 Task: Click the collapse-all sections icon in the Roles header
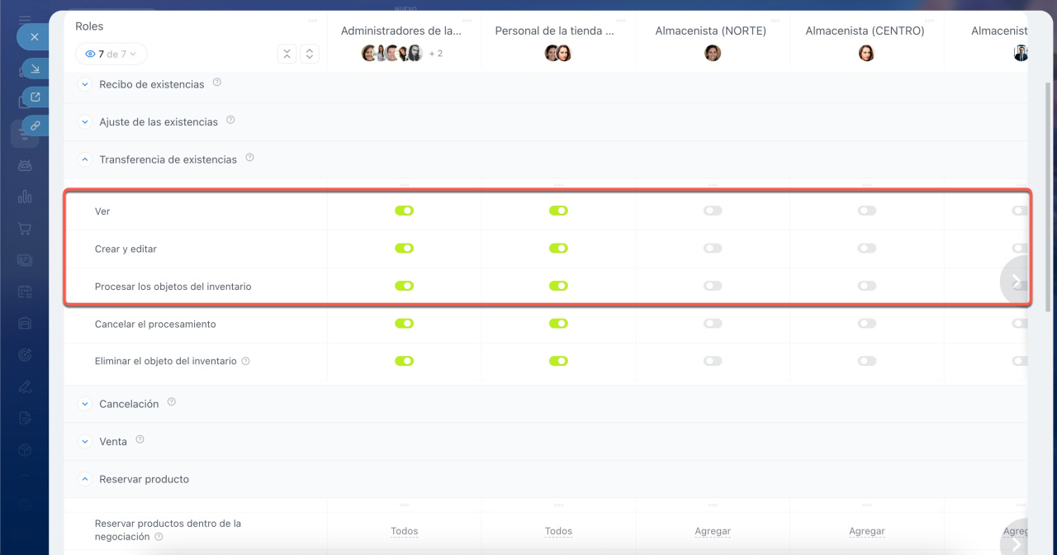tap(287, 54)
